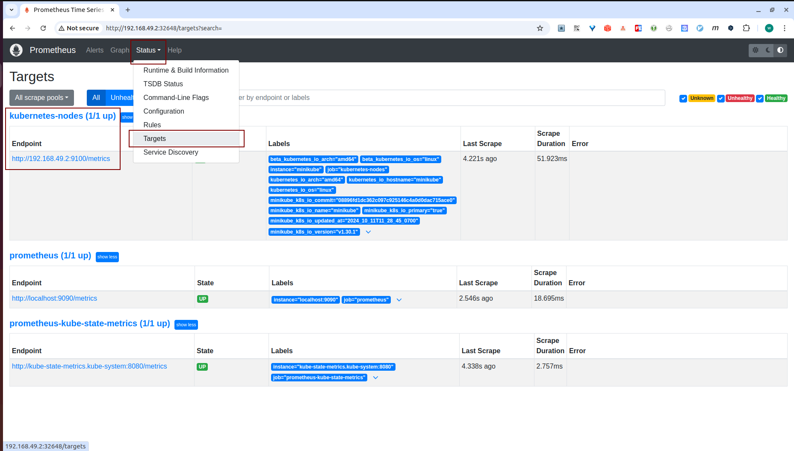This screenshot has width=794, height=451.
Task: Select Configuration from Status menu
Action: pos(186,111)
